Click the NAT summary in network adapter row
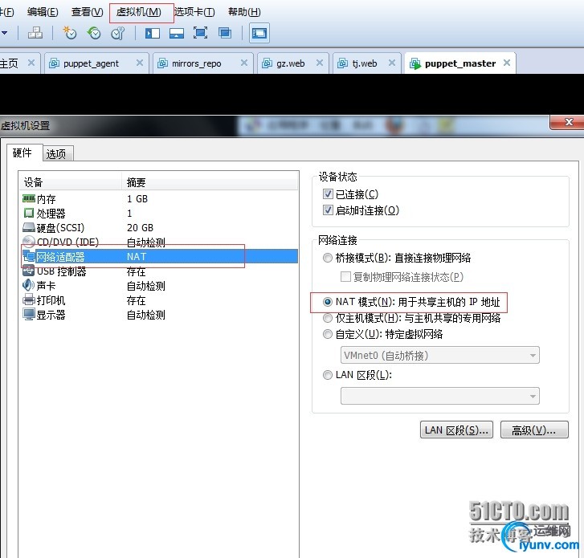The height and width of the screenshot is (558, 584). click(137, 256)
